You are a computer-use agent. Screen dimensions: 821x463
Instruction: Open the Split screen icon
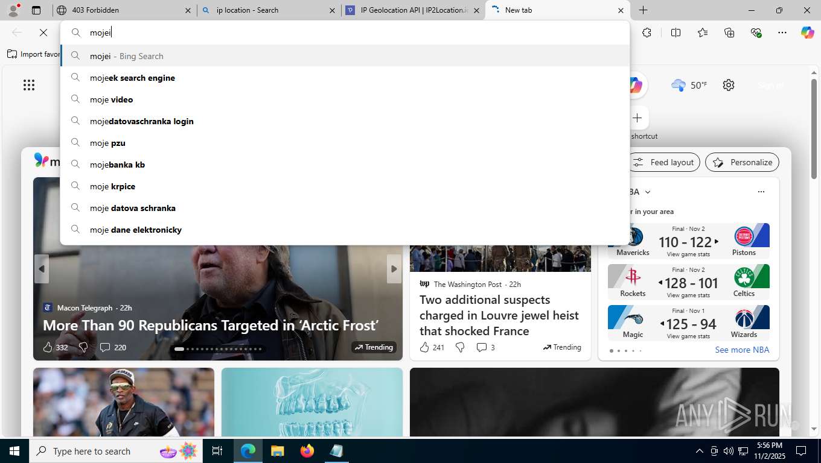tap(676, 33)
